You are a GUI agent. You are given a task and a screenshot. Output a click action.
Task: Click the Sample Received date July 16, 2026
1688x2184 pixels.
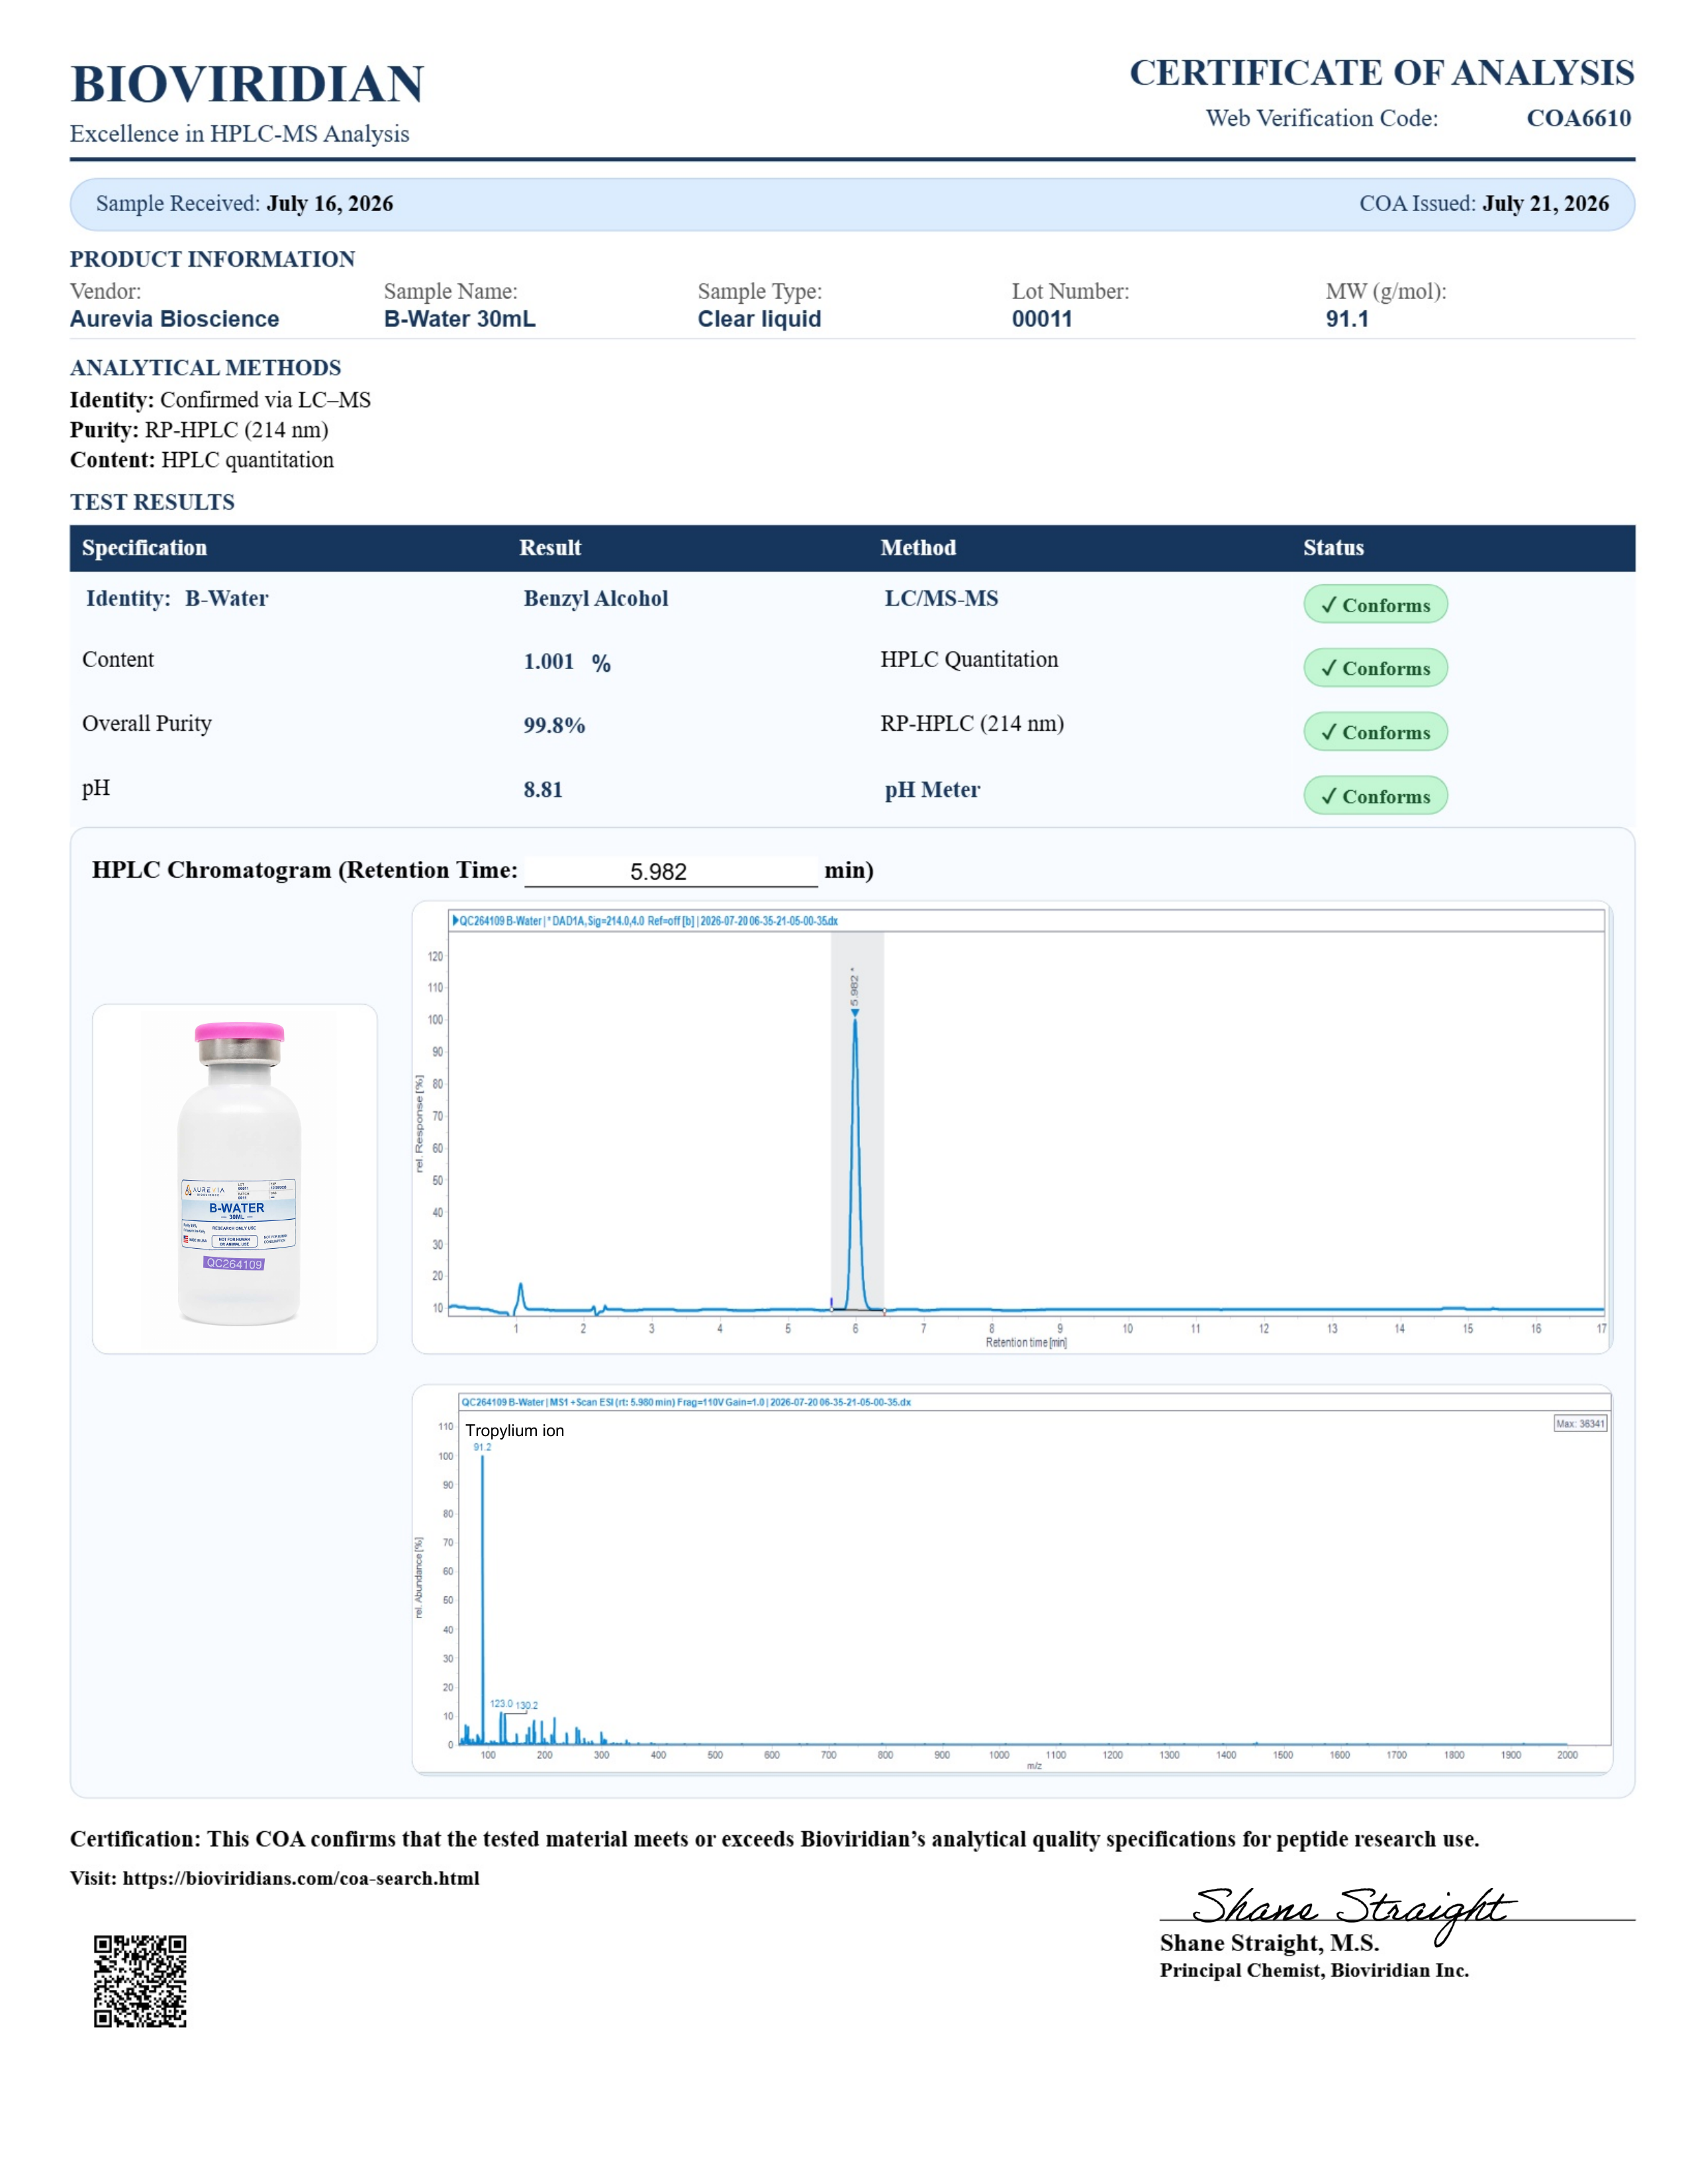tap(329, 204)
